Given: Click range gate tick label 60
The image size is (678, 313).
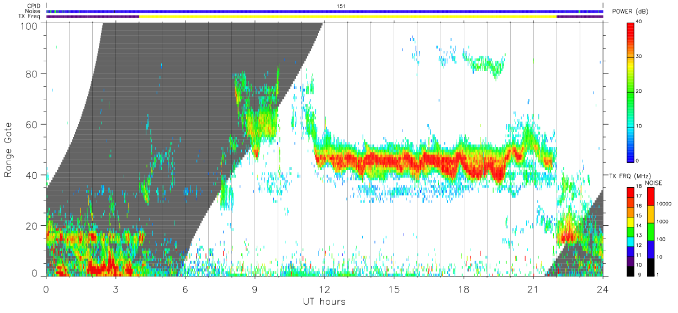Looking at the screenshot, I should 31,125.
